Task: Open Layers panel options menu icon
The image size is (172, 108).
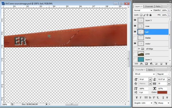Action: click(x=170, y=7)
